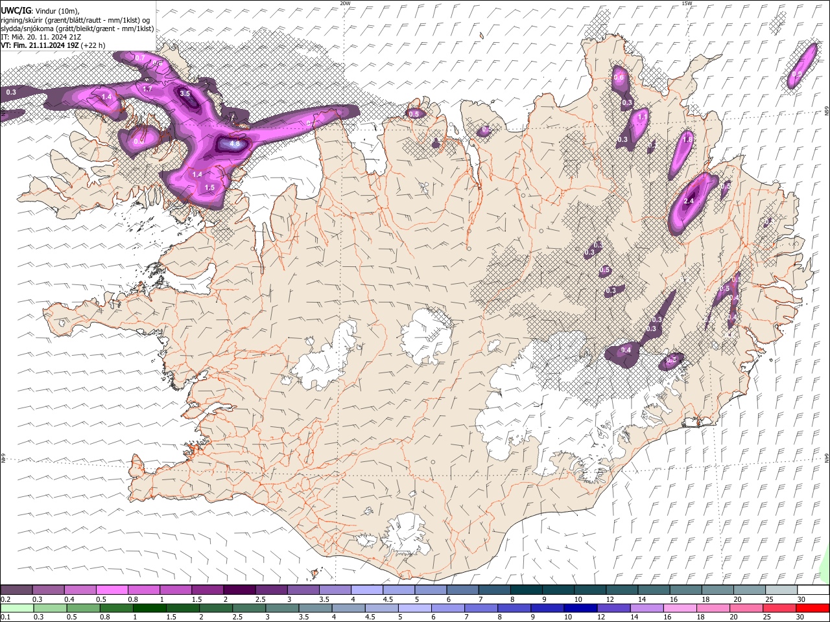Click the 1.7 precipitation value on the map
The image size is (830, 622).
[x=147, y=89]
